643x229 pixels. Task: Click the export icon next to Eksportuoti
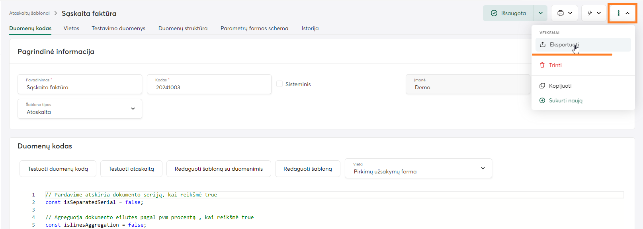pos(543,44)
